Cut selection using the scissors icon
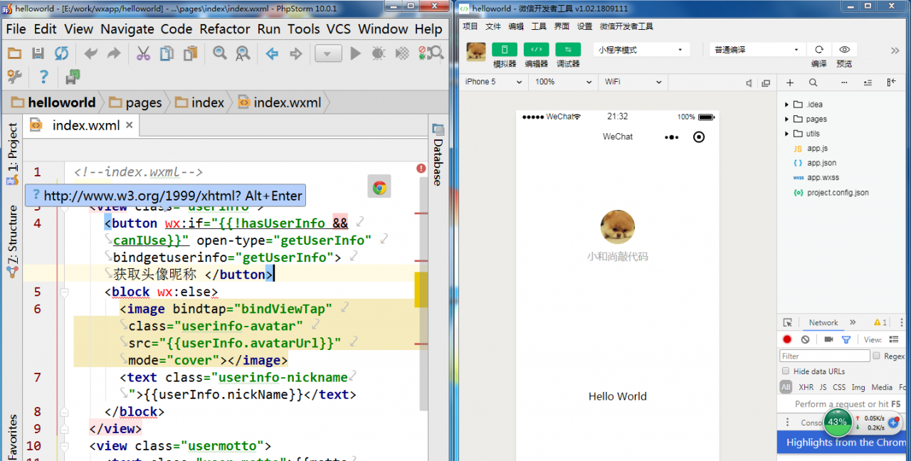Image resolution: width=911 pixels, height=461 pixels. click(143, 53)
